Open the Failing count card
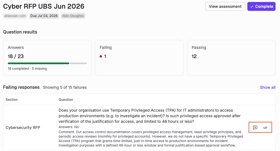The height and width of the screenshot is (151, 280). pyautogui.click(x=139, y=58)
